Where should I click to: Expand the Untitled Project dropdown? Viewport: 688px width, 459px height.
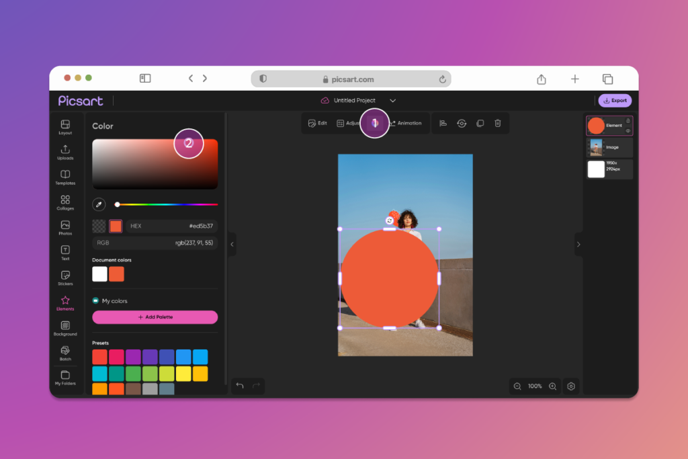392,100
